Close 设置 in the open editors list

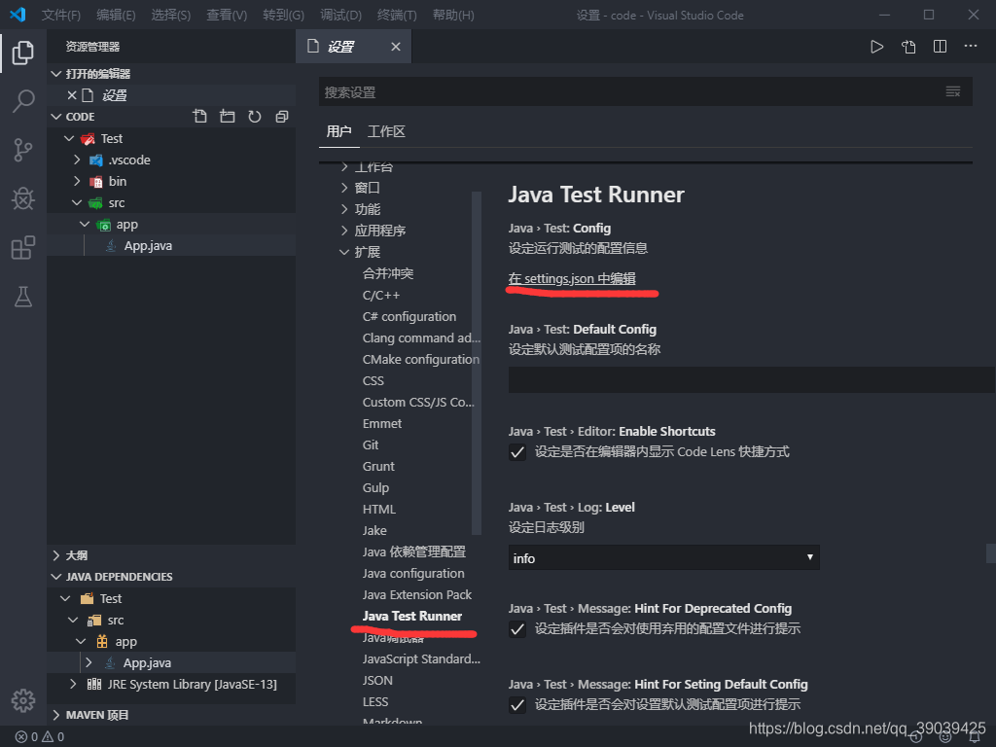point(72,95)
